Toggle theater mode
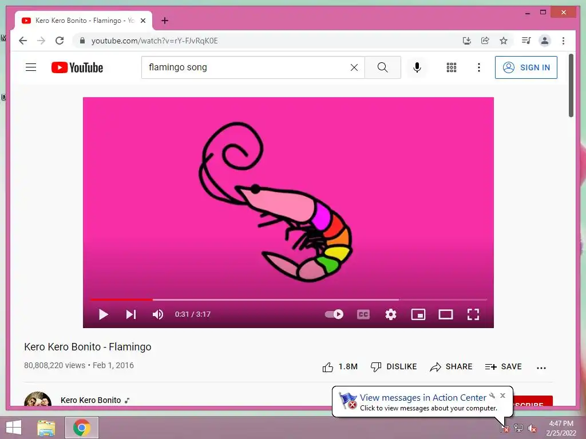This screenshot has width=586, height=439. [x=445, y=314]
